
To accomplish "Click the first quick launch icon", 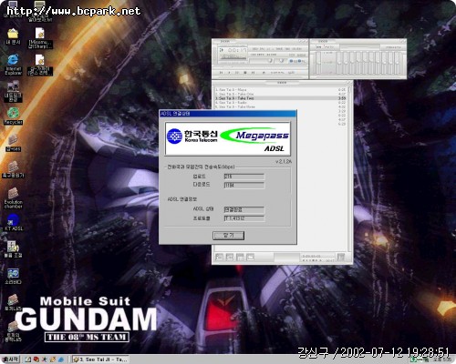I will point(28,359).
